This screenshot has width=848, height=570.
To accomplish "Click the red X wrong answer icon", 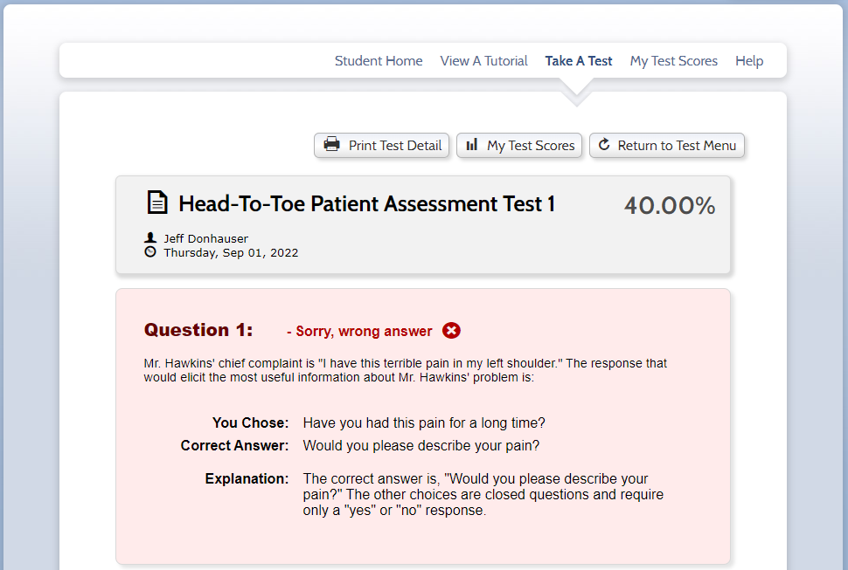I will (x=451, y=331).
